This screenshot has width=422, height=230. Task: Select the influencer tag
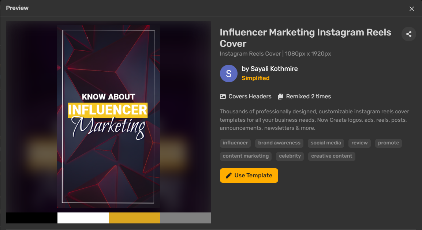[x=235, y=143]
